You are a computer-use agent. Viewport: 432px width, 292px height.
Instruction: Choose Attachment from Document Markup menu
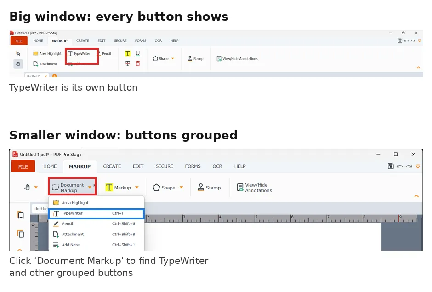click(97, 234)
